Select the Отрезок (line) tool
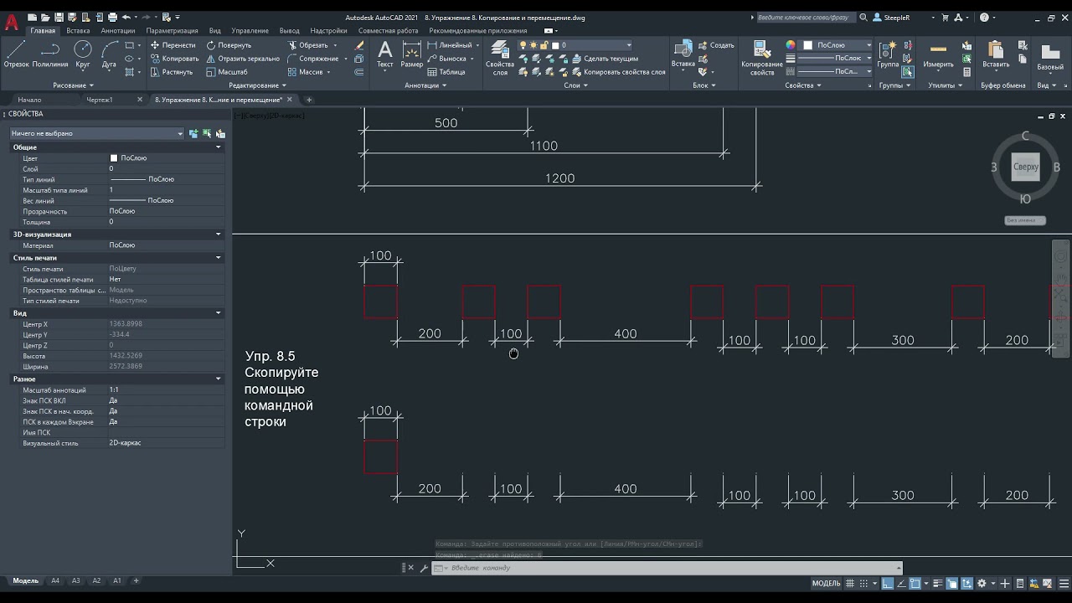The width and height of the screenshot is (1072, 603). [16, 54]
